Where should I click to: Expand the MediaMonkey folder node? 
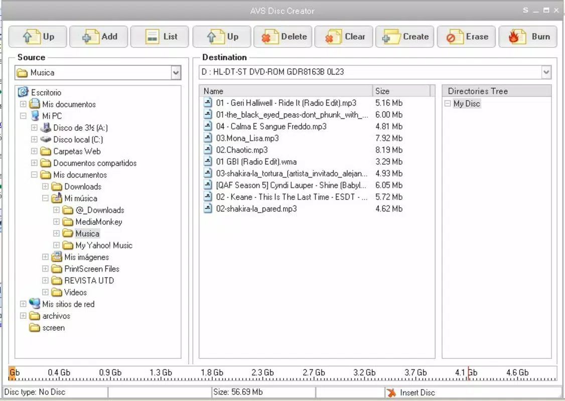pyautogui.click(x=57, y=222)
